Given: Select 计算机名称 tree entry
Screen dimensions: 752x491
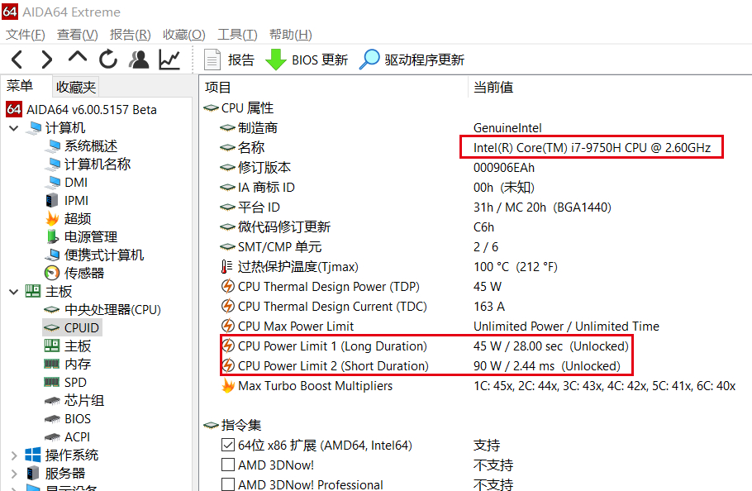Looking at the screenshot, I should click(98, 164).
